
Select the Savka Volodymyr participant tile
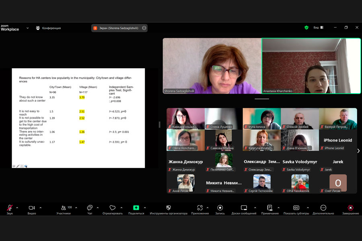pos(300,161)
